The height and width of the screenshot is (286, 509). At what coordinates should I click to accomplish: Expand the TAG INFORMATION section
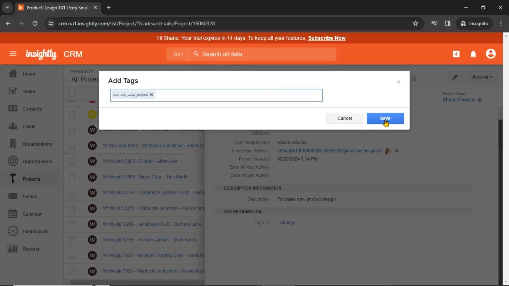218,211
